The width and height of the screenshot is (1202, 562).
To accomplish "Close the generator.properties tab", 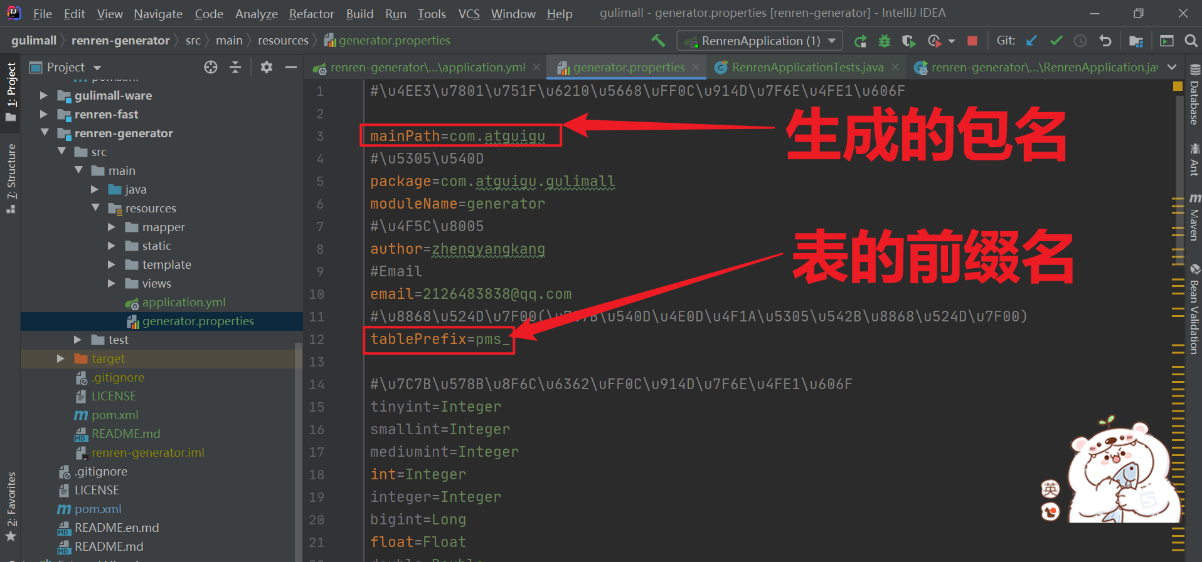I will (x=696, y=67).
